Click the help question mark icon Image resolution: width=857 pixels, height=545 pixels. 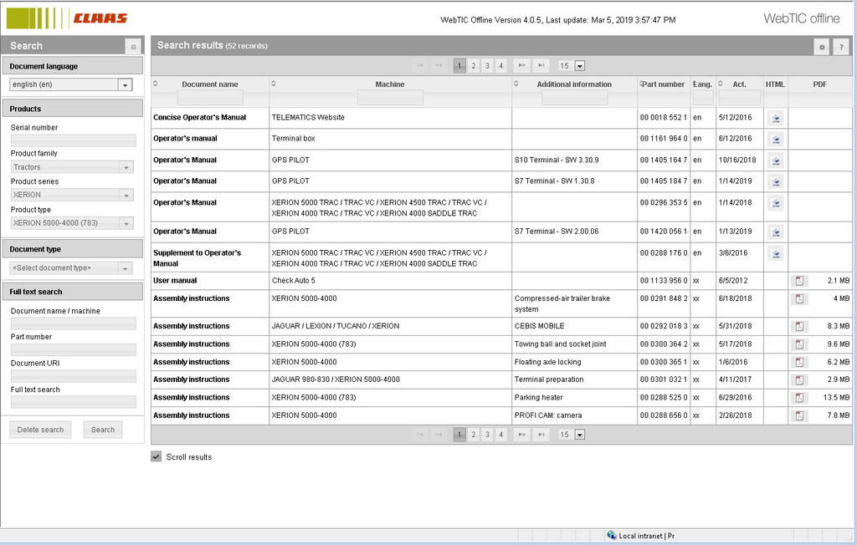(x=841, y=47)
